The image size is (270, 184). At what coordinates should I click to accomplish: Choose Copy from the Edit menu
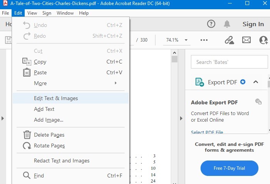(71, 62)
